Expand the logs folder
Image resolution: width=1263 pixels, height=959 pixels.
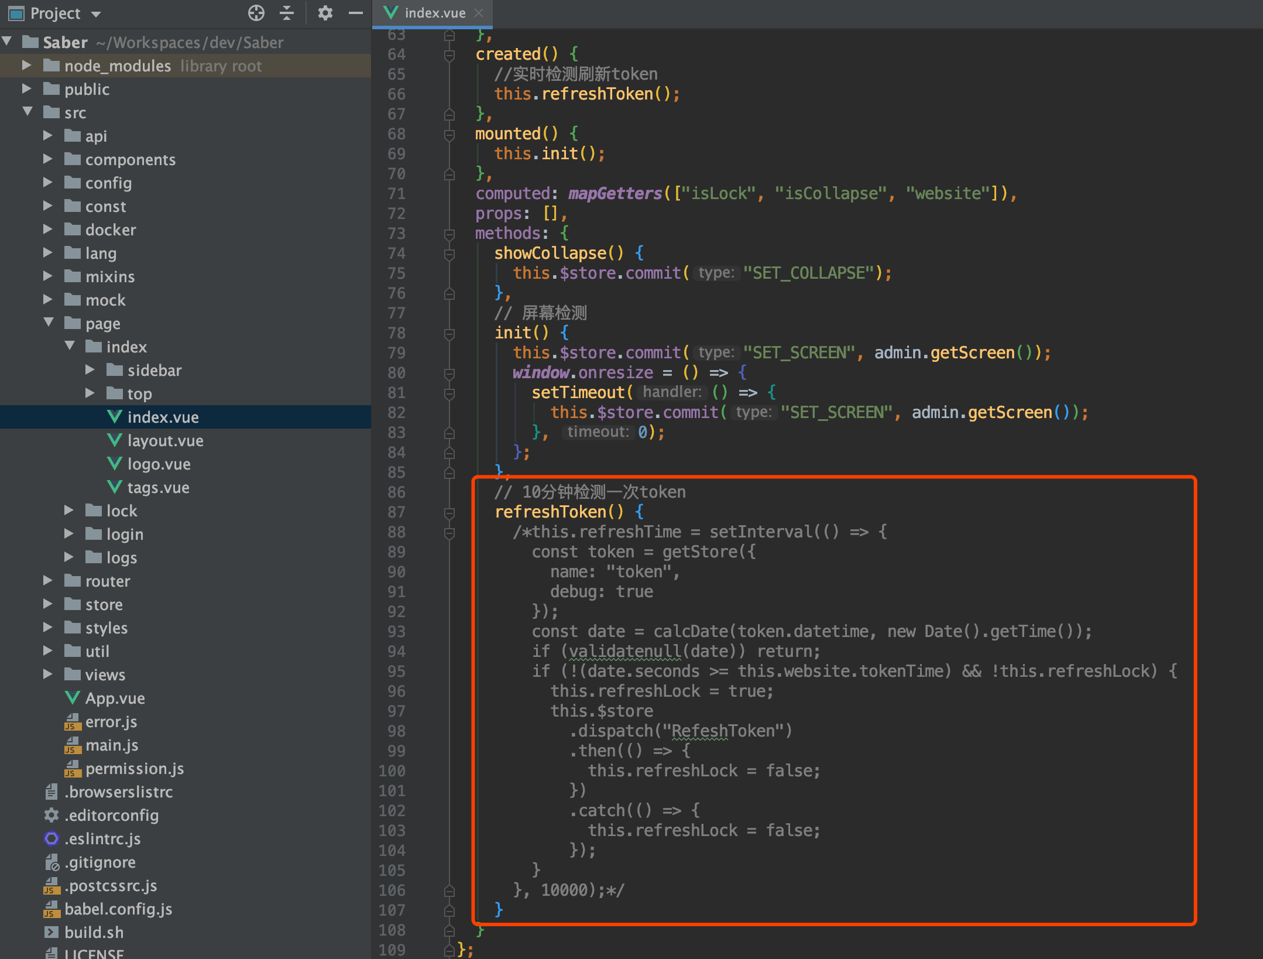pyautogui.click(x=69, y=557)
